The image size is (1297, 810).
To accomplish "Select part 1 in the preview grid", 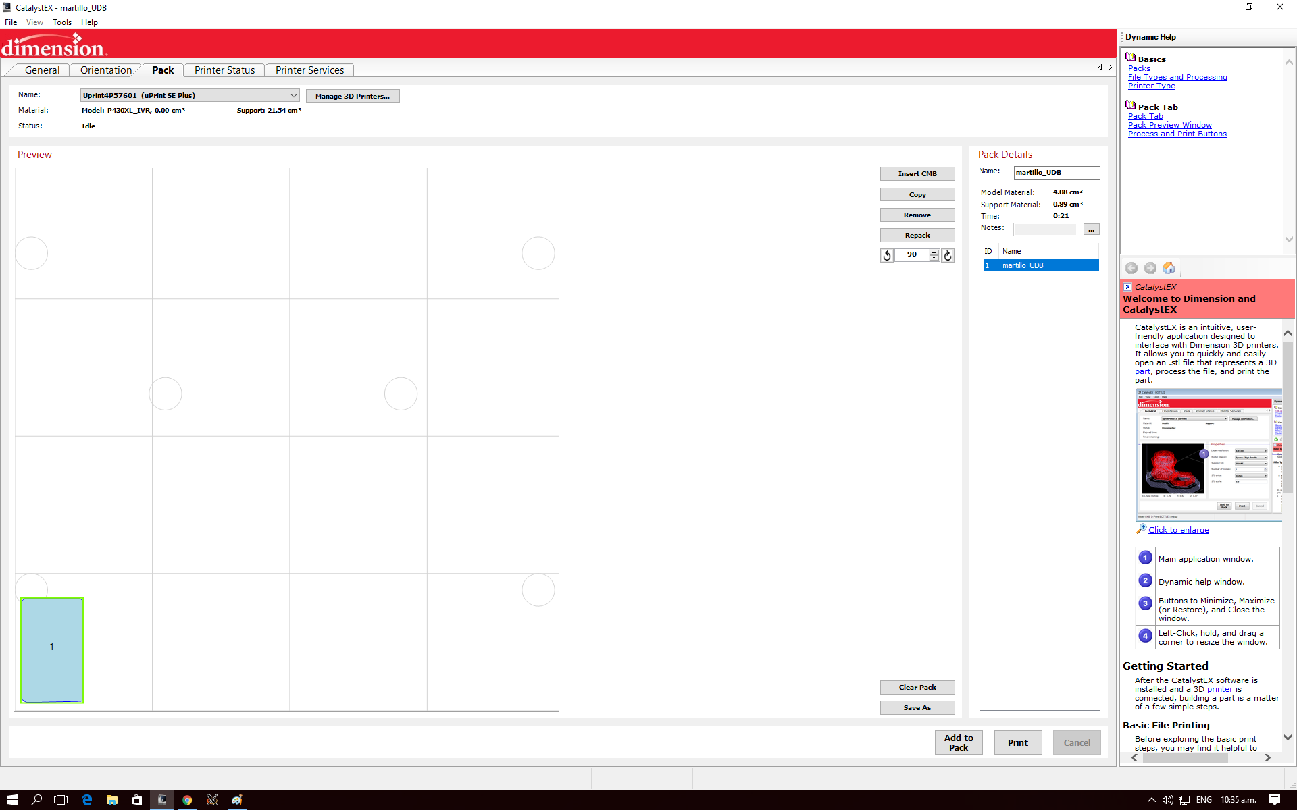I will pos(52,650).
